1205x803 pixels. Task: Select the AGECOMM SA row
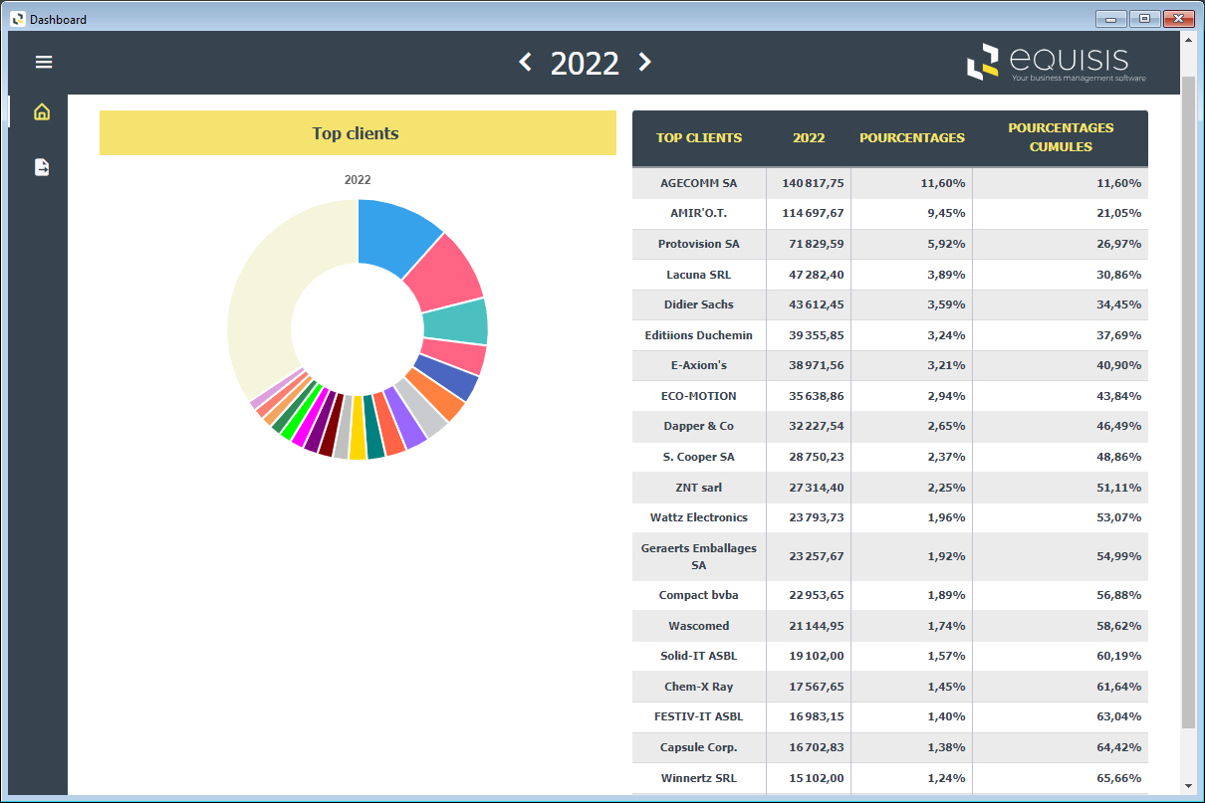click(x=890, y=184)
